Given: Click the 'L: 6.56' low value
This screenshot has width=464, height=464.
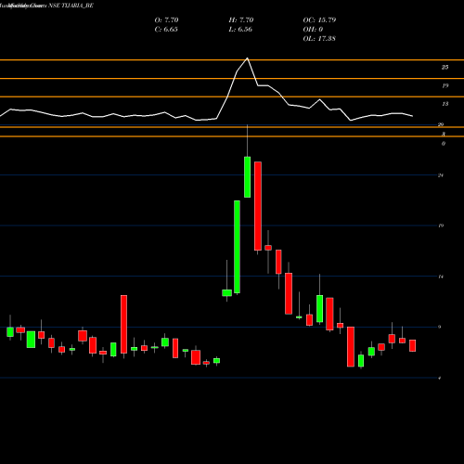Looking at the screenshot, I should 240,30.
